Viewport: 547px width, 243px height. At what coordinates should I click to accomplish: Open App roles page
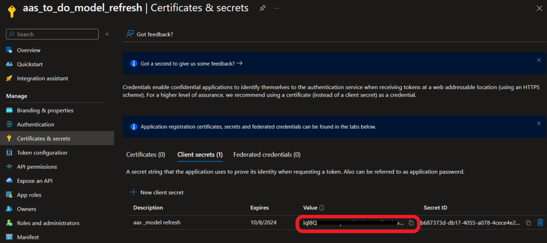pos(29,195)
